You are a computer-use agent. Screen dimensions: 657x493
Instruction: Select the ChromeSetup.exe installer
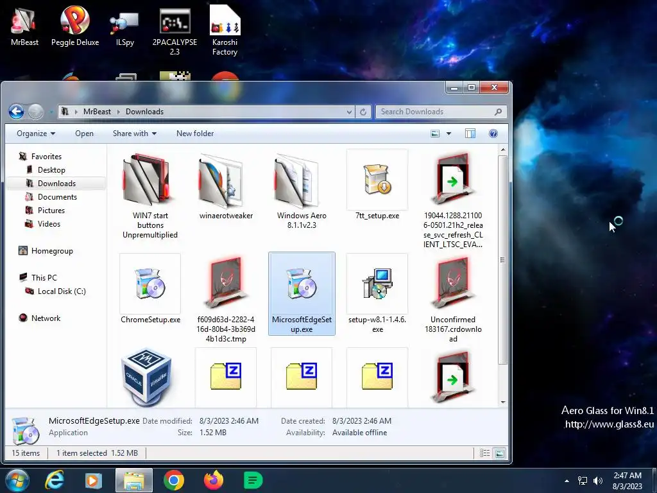[x=150, y=290]
